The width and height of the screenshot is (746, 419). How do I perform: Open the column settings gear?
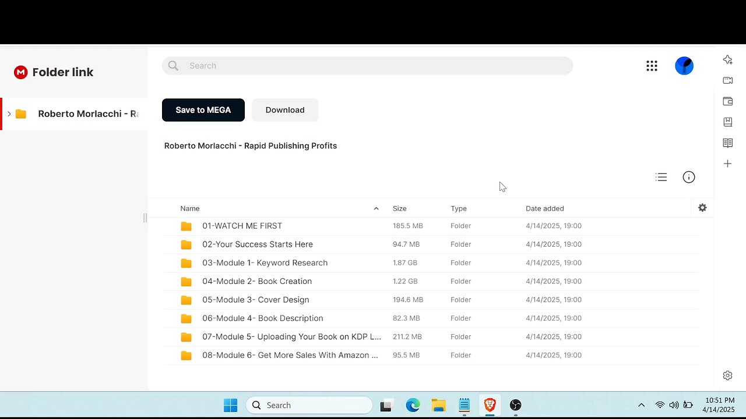702,208
